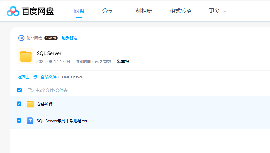
Task: Click the large SQL Server folder icon
Action: click(26, 56)
